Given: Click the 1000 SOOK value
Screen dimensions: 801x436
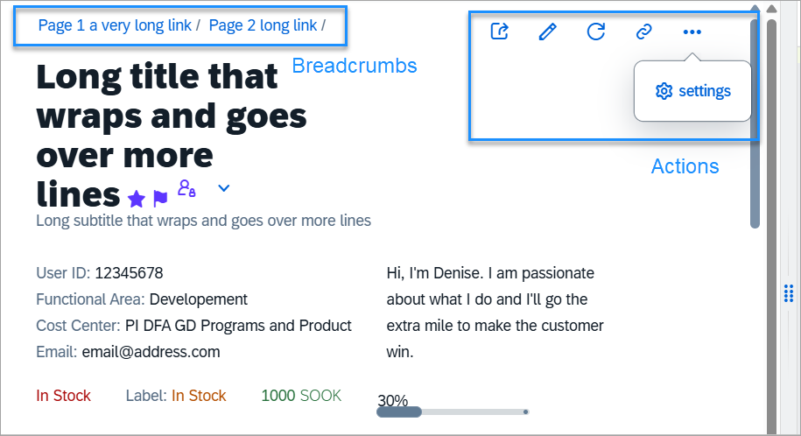Looking at the screenshot, I should pos(301,396).
